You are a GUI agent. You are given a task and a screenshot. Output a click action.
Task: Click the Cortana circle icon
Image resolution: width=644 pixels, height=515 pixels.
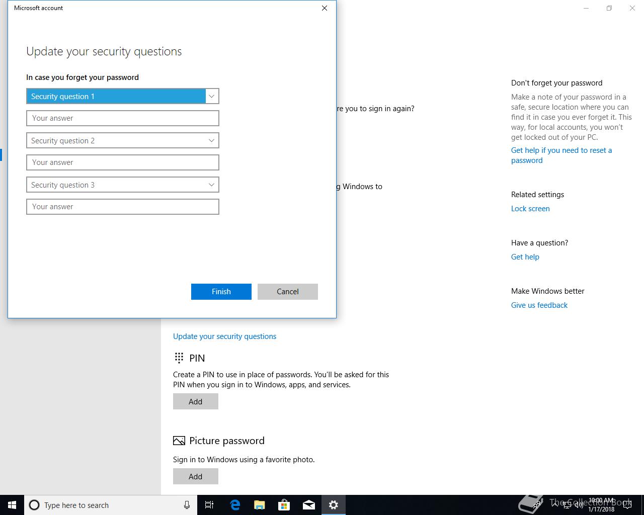tap(34, 505)
